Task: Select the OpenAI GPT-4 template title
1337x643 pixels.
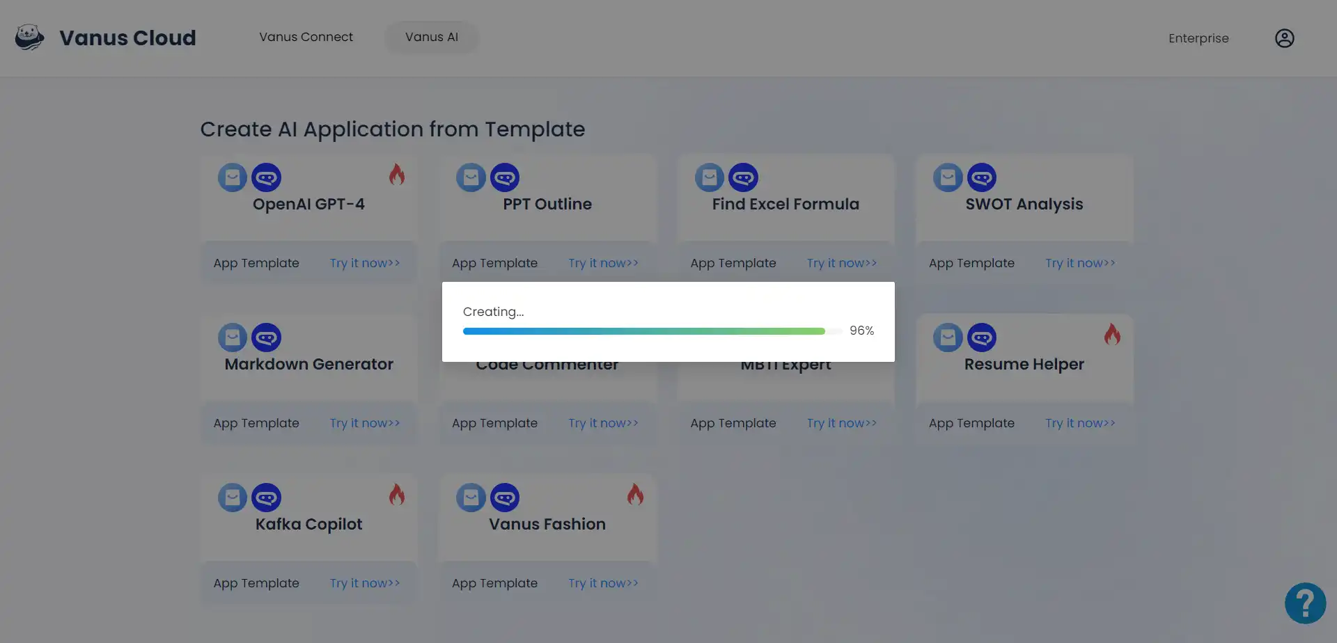Action: click(308, 204)
